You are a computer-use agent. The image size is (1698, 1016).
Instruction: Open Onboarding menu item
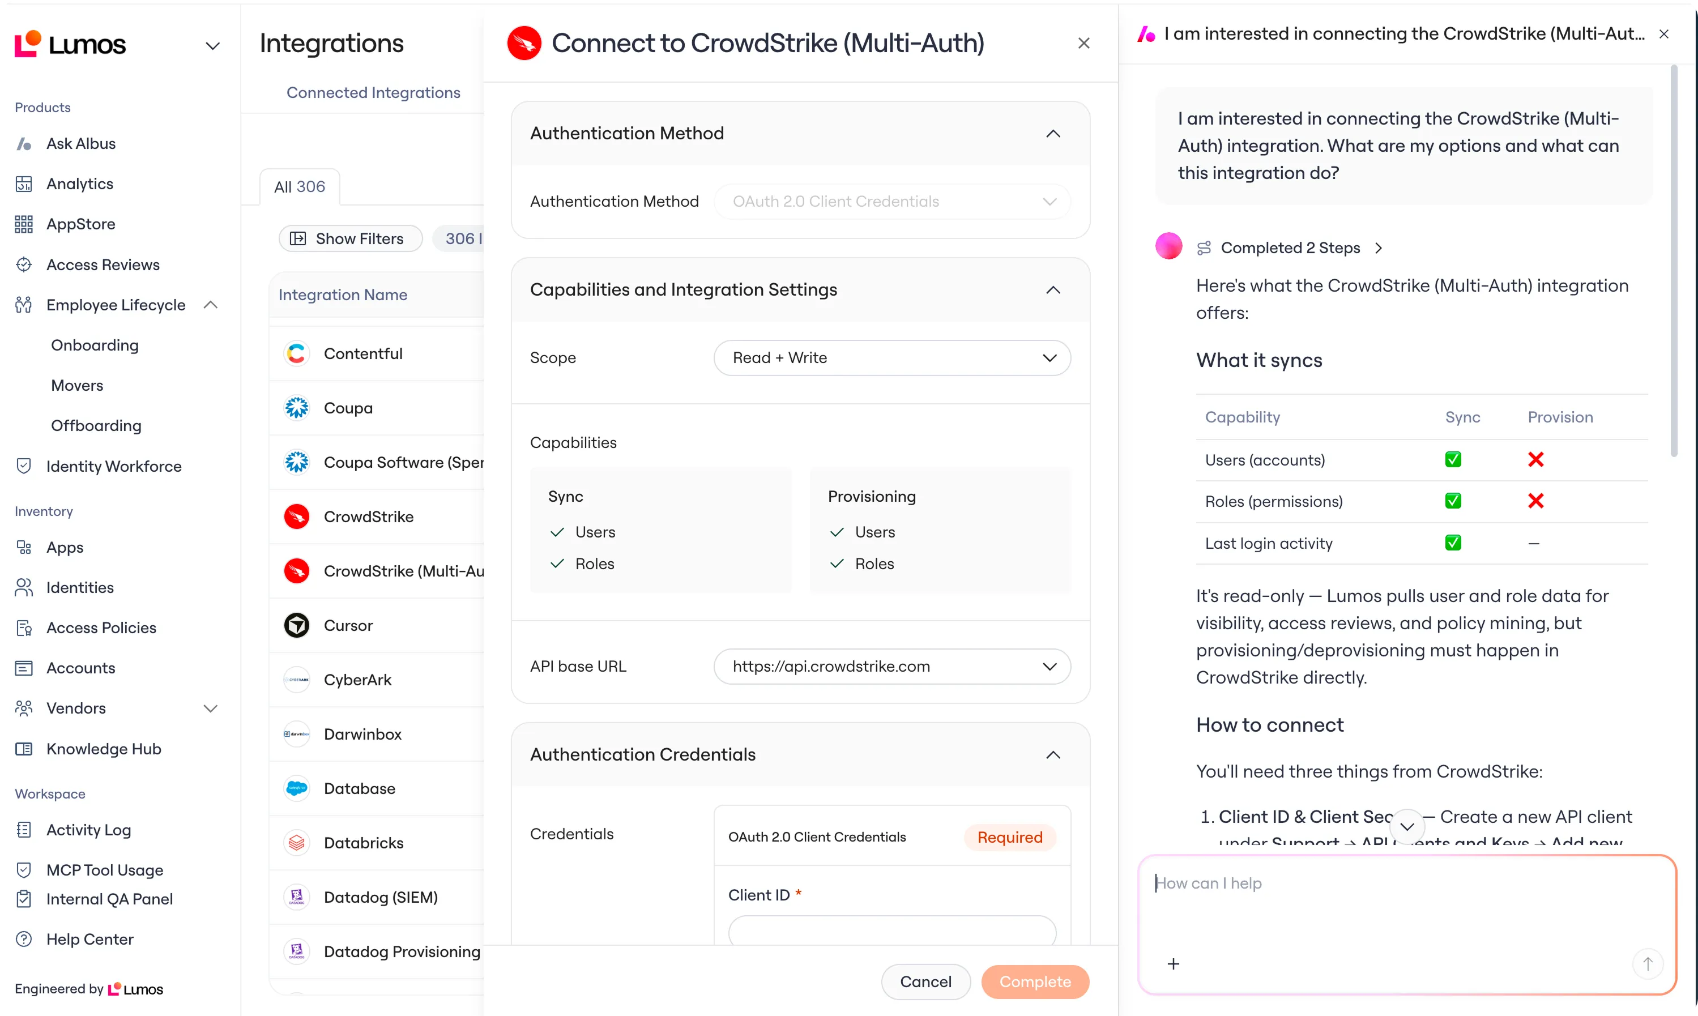tap(95, 345)
